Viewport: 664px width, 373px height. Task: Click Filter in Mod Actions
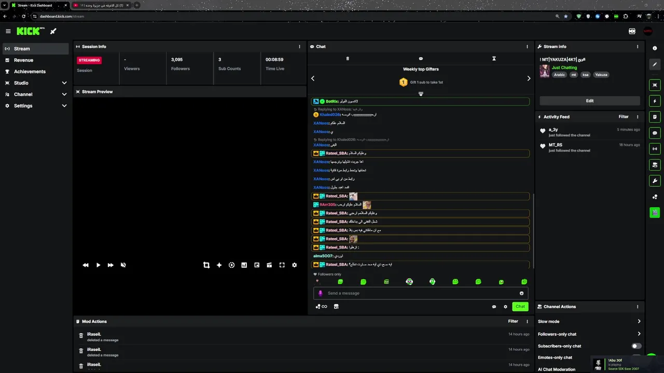513,321
